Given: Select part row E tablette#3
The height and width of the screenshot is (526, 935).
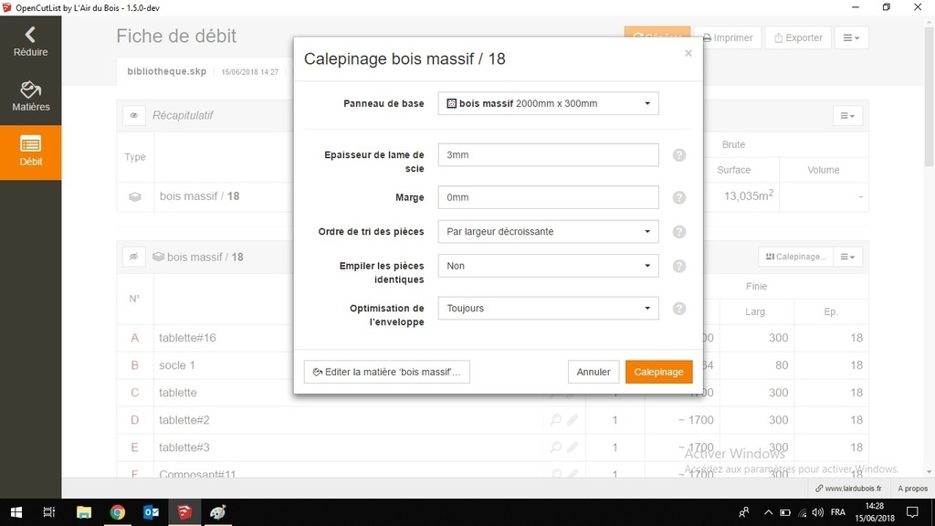Looking at the screenshot, I should point(492,447).
